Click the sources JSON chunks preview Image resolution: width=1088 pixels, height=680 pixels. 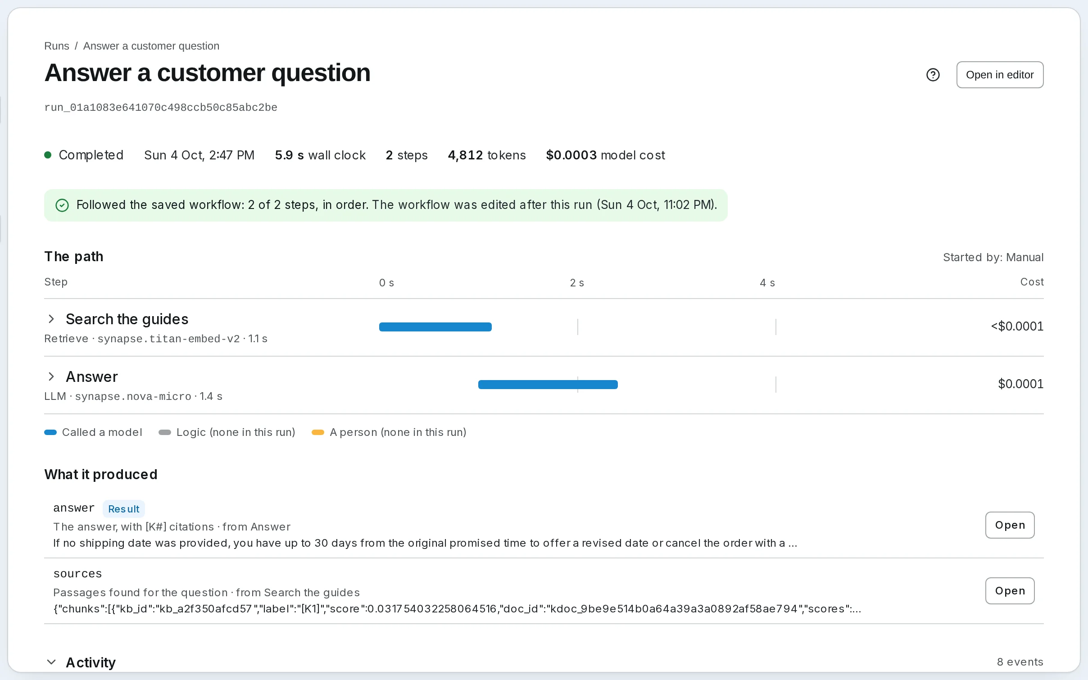point(457,609)
